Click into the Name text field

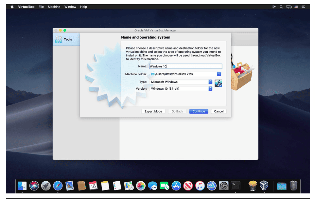(x=185, y=66)
